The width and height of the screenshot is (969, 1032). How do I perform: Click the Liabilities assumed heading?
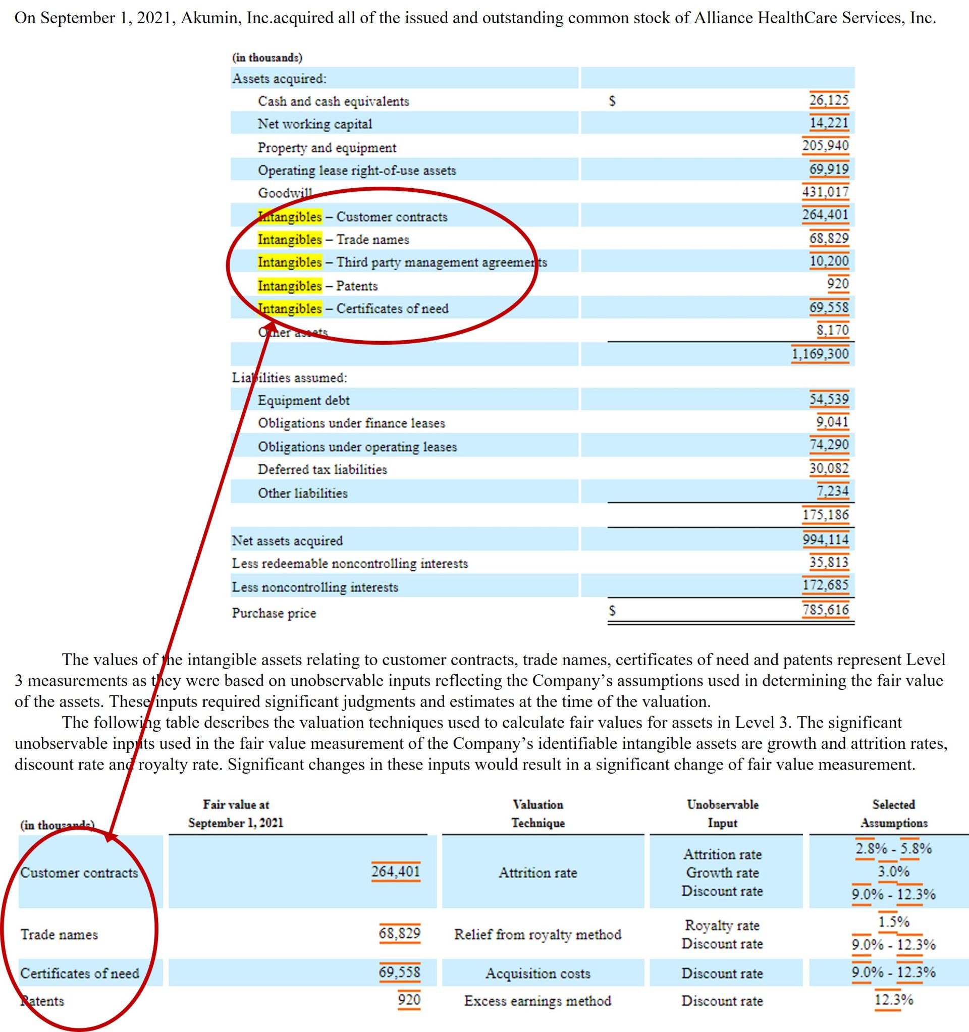point(291,377)
